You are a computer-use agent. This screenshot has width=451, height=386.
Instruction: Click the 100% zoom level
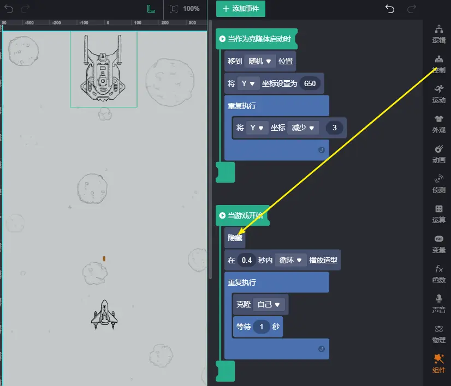[191, 9]
